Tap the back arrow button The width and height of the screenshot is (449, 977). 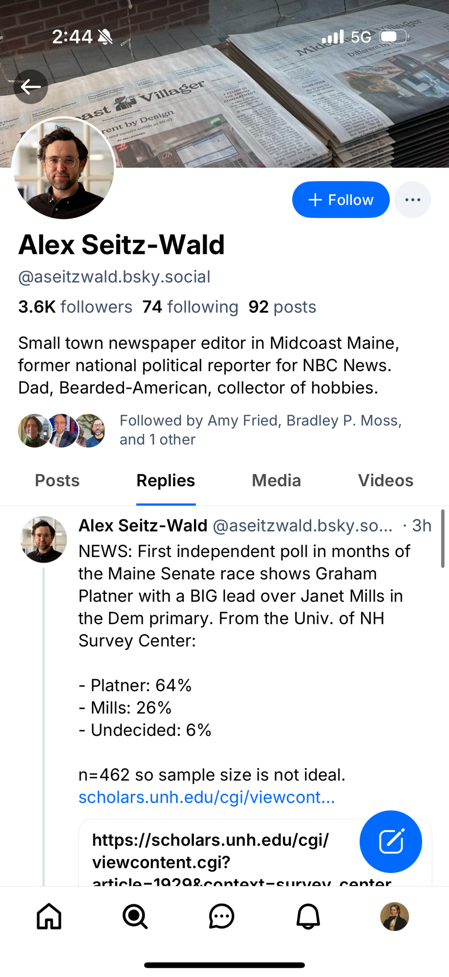(x=31, y=87)
